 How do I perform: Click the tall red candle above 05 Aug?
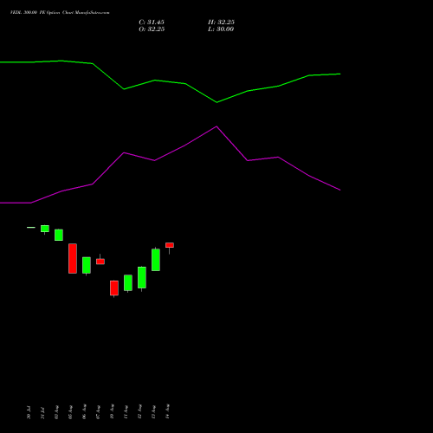pos(73,258)
